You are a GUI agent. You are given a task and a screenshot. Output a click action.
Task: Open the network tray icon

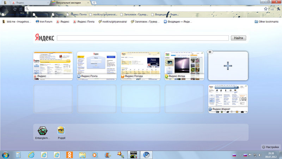(255, 155)
